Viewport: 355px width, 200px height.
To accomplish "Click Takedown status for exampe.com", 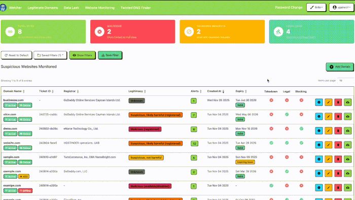I will [x=271, y=185].
